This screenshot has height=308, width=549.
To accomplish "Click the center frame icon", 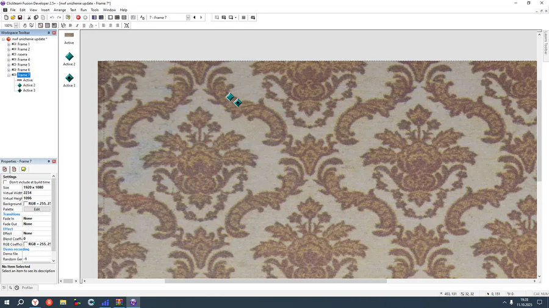I will pos(127,26).
